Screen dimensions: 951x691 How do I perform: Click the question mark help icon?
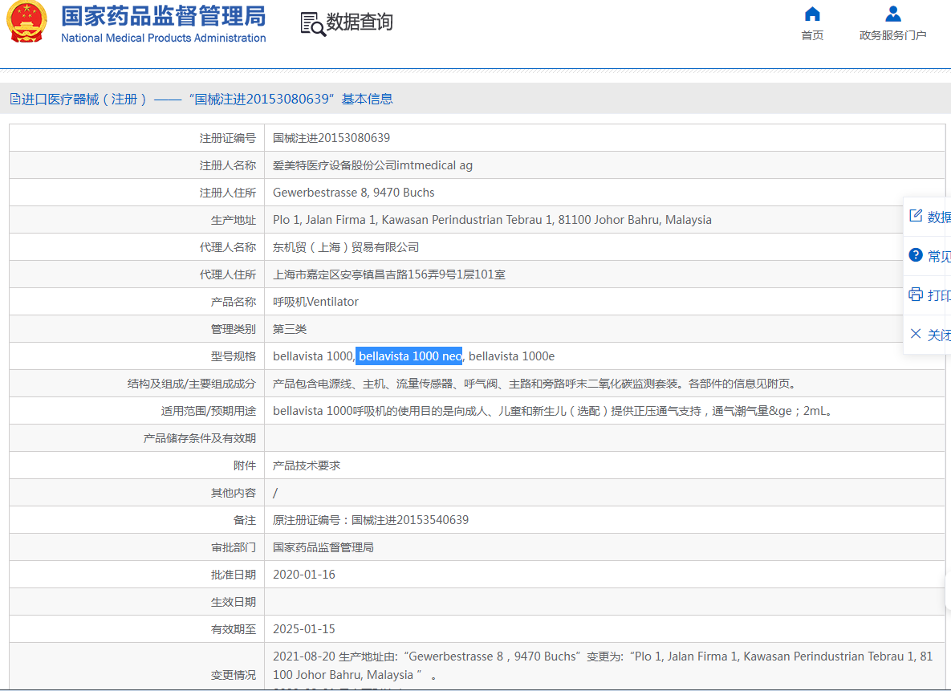(916, 254)
